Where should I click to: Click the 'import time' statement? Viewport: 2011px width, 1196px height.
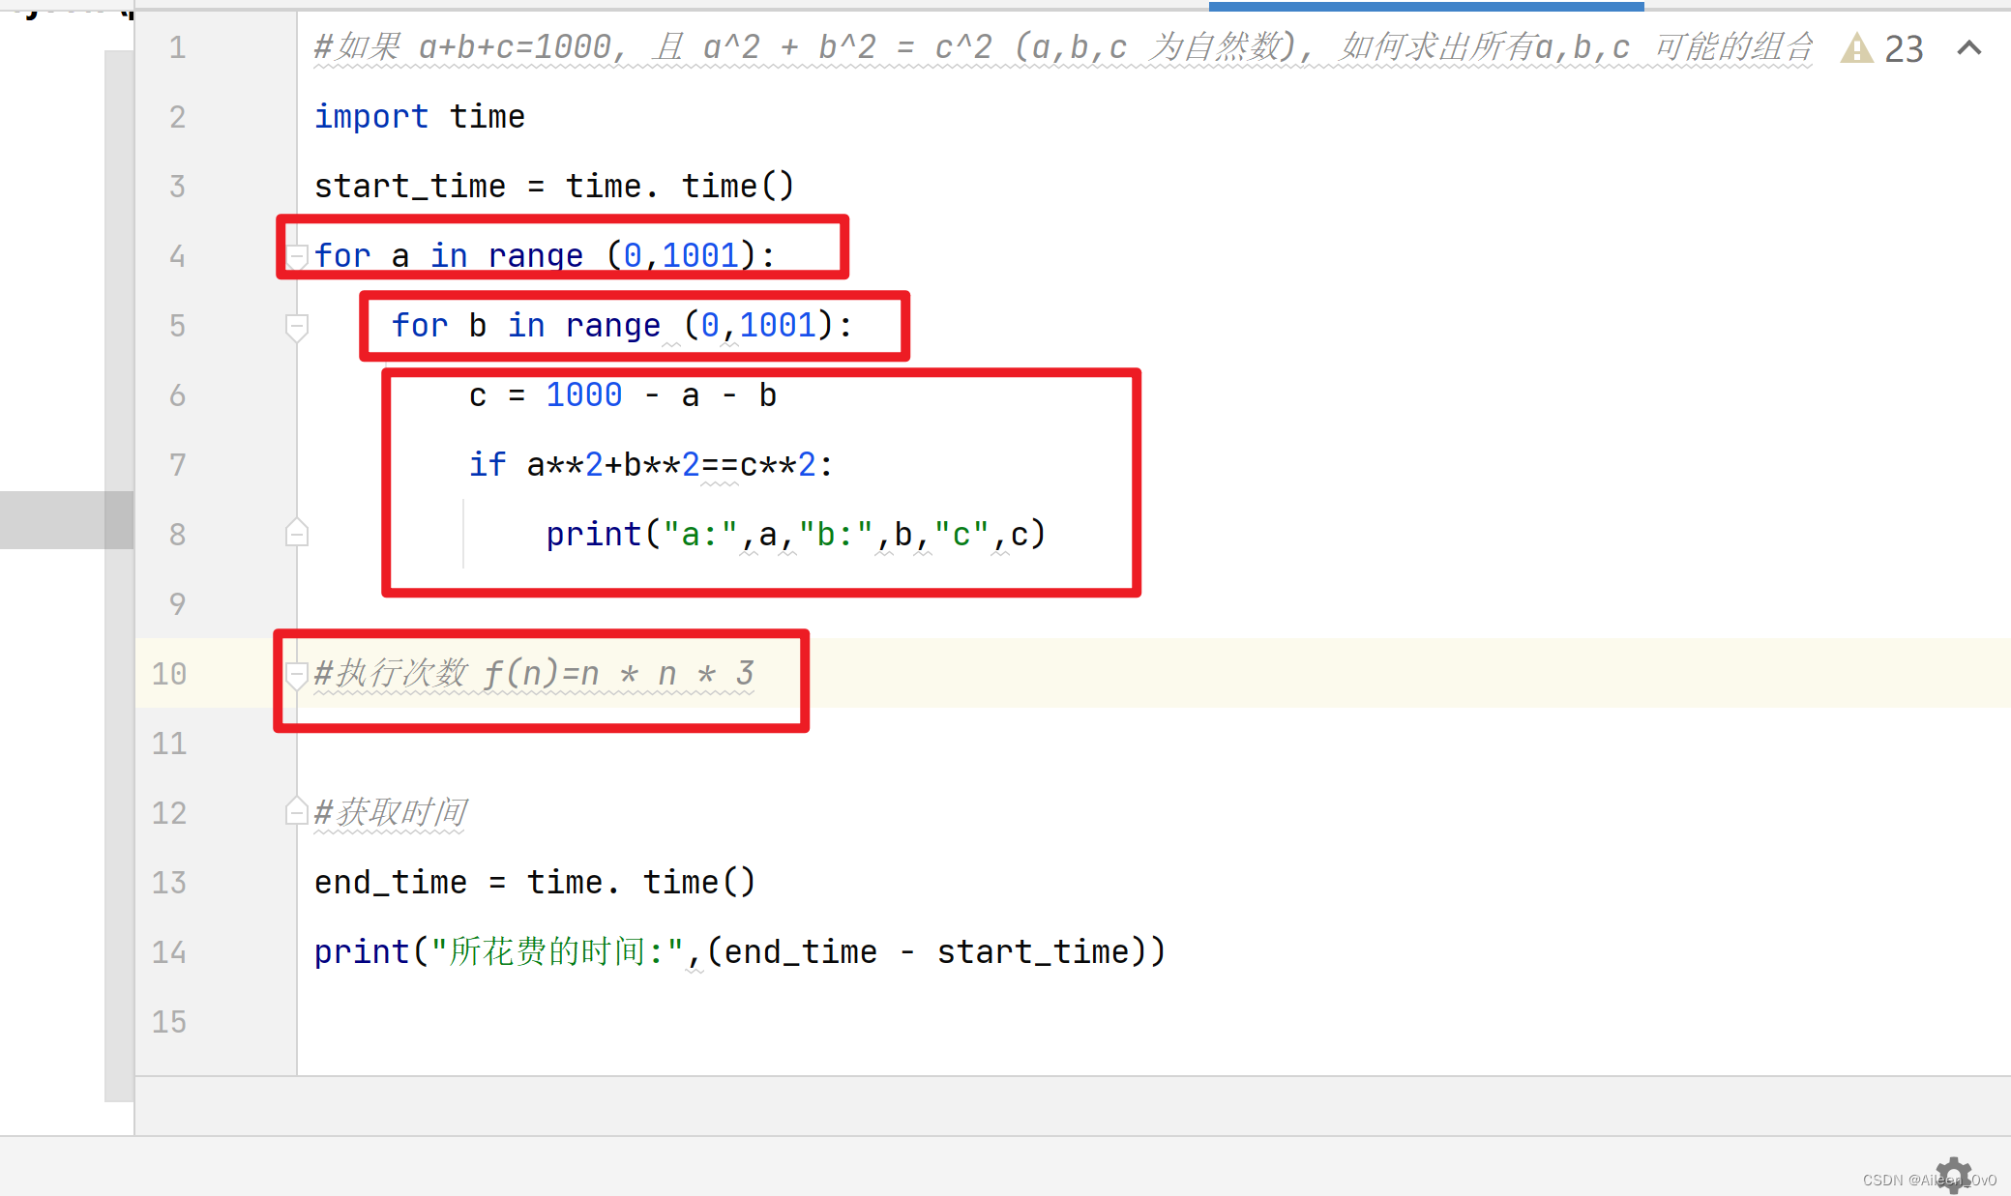pos(420,117)
